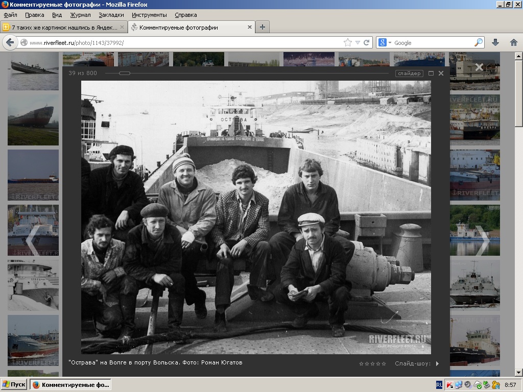Show the next photo with right arrow
This screenshot has height=392, width=523.
(482, 240)
